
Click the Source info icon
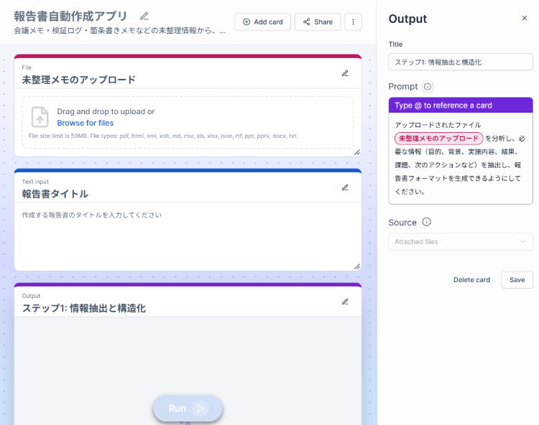426,223
